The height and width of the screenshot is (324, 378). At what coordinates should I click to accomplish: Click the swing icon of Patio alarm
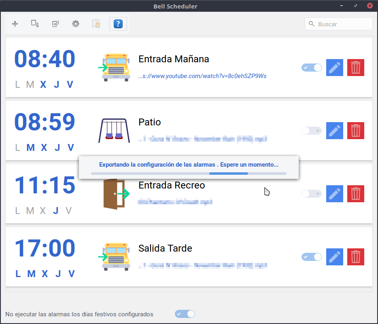coord(114,130)
